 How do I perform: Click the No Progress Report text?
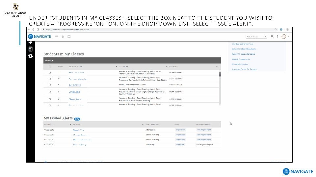coord(204,145)
